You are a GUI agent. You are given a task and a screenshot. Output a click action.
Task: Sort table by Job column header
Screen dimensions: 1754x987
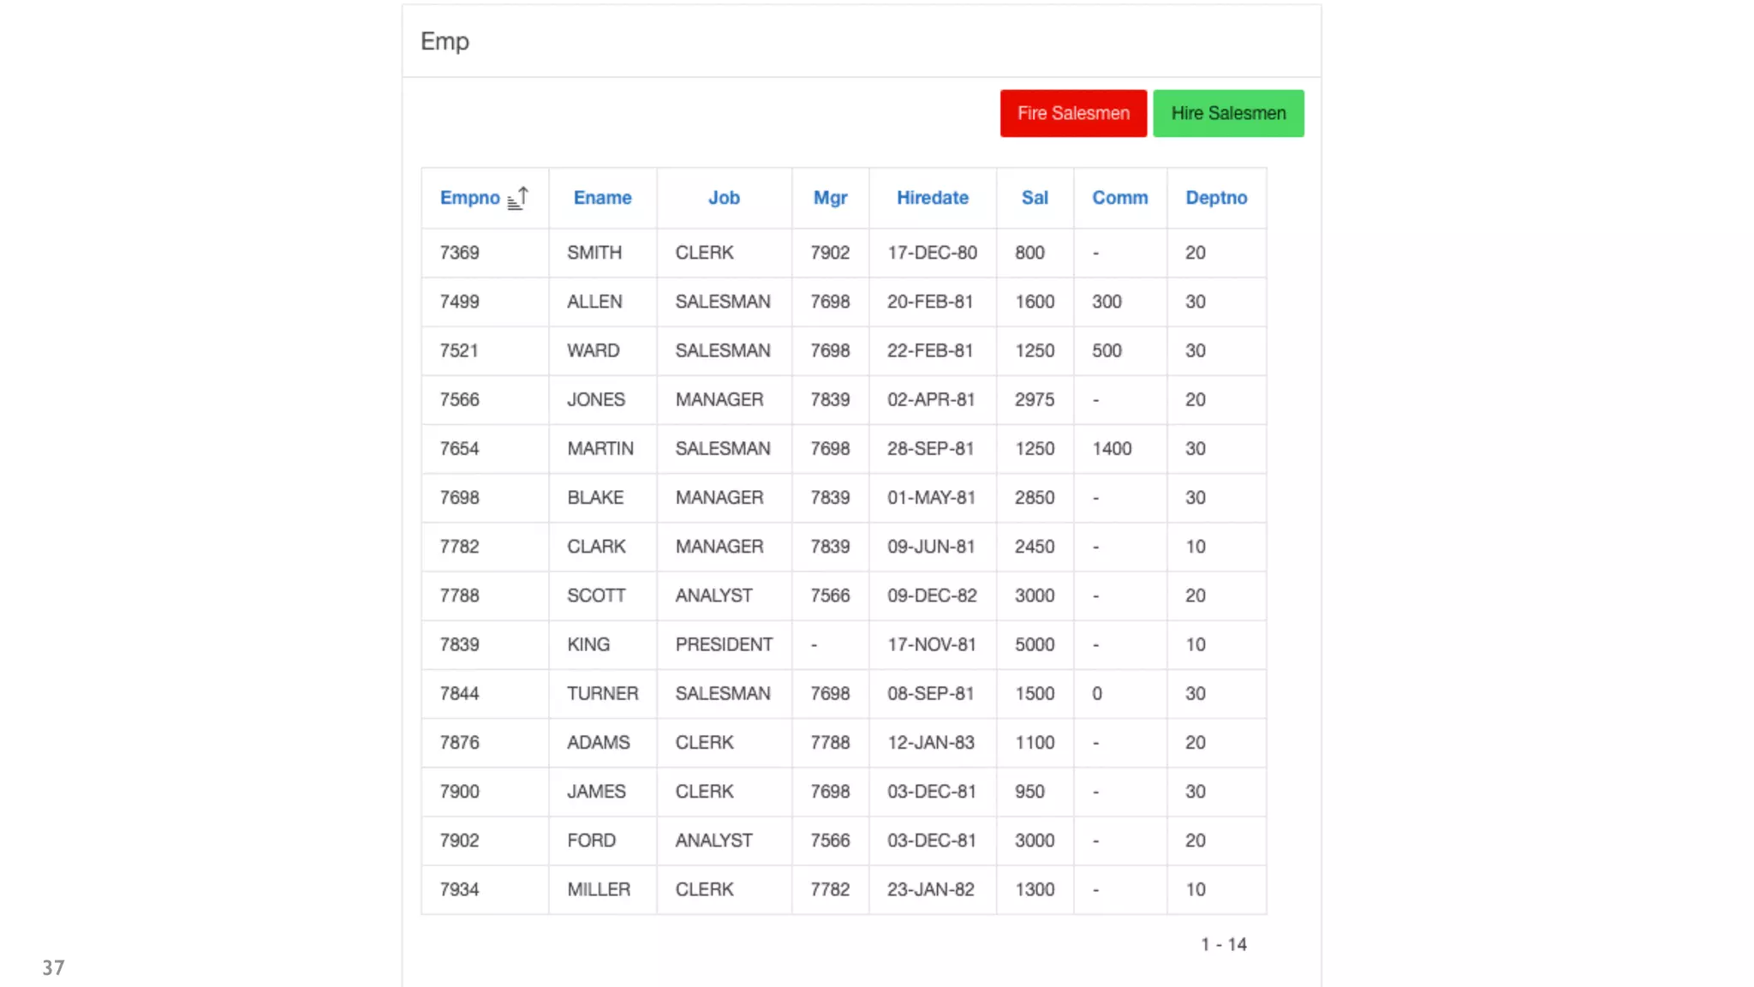point(724,198)
